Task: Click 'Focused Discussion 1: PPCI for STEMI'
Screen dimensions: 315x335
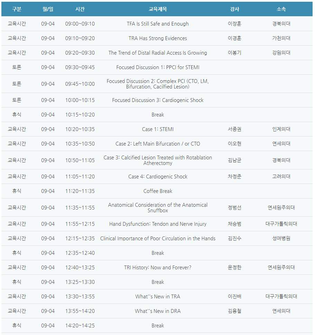Action: click(x=158, y=67)
